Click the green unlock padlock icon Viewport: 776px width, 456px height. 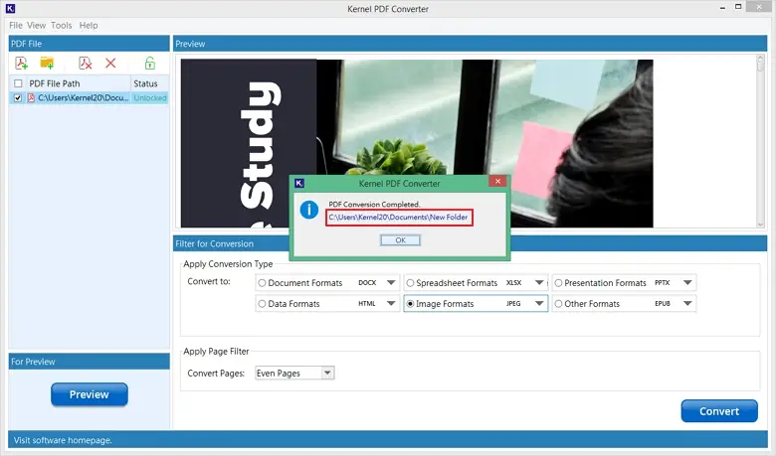click(150, 63)
